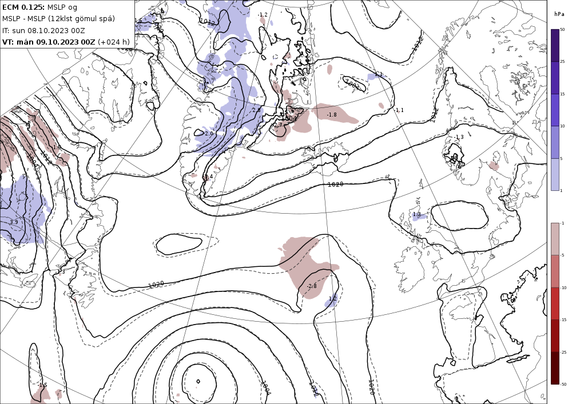
Task: Click the '3.9' difference value on the map
Action: coord(14,222)
